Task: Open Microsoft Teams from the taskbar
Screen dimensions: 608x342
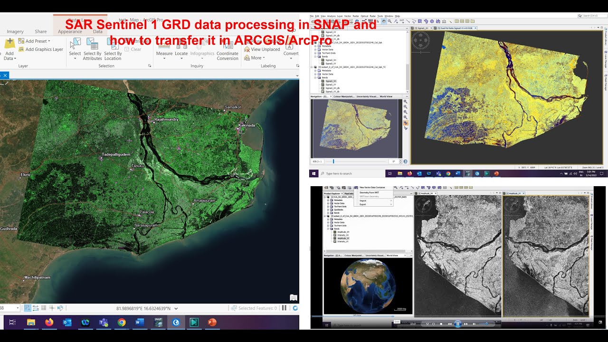Action: tap(104, 322)
